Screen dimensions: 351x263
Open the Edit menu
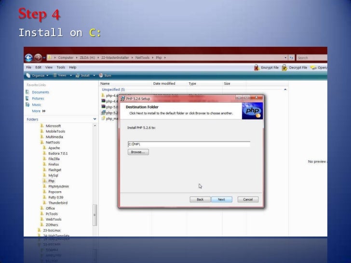point(38,67)
